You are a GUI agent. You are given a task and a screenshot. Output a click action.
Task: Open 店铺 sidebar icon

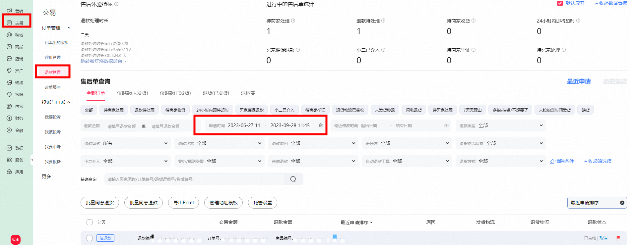[9, 59]
